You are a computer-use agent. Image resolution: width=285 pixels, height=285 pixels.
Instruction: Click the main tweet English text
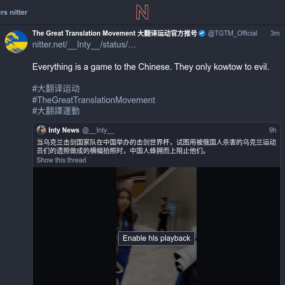coord(151,67)
